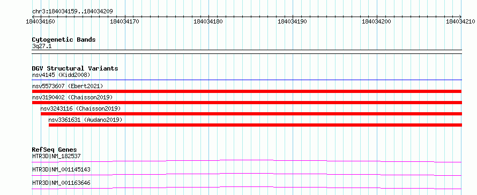Click the nsv3243116 (Chaisson2019) label
This screenshot has width=477, height=195.
(x=80, y=108)
